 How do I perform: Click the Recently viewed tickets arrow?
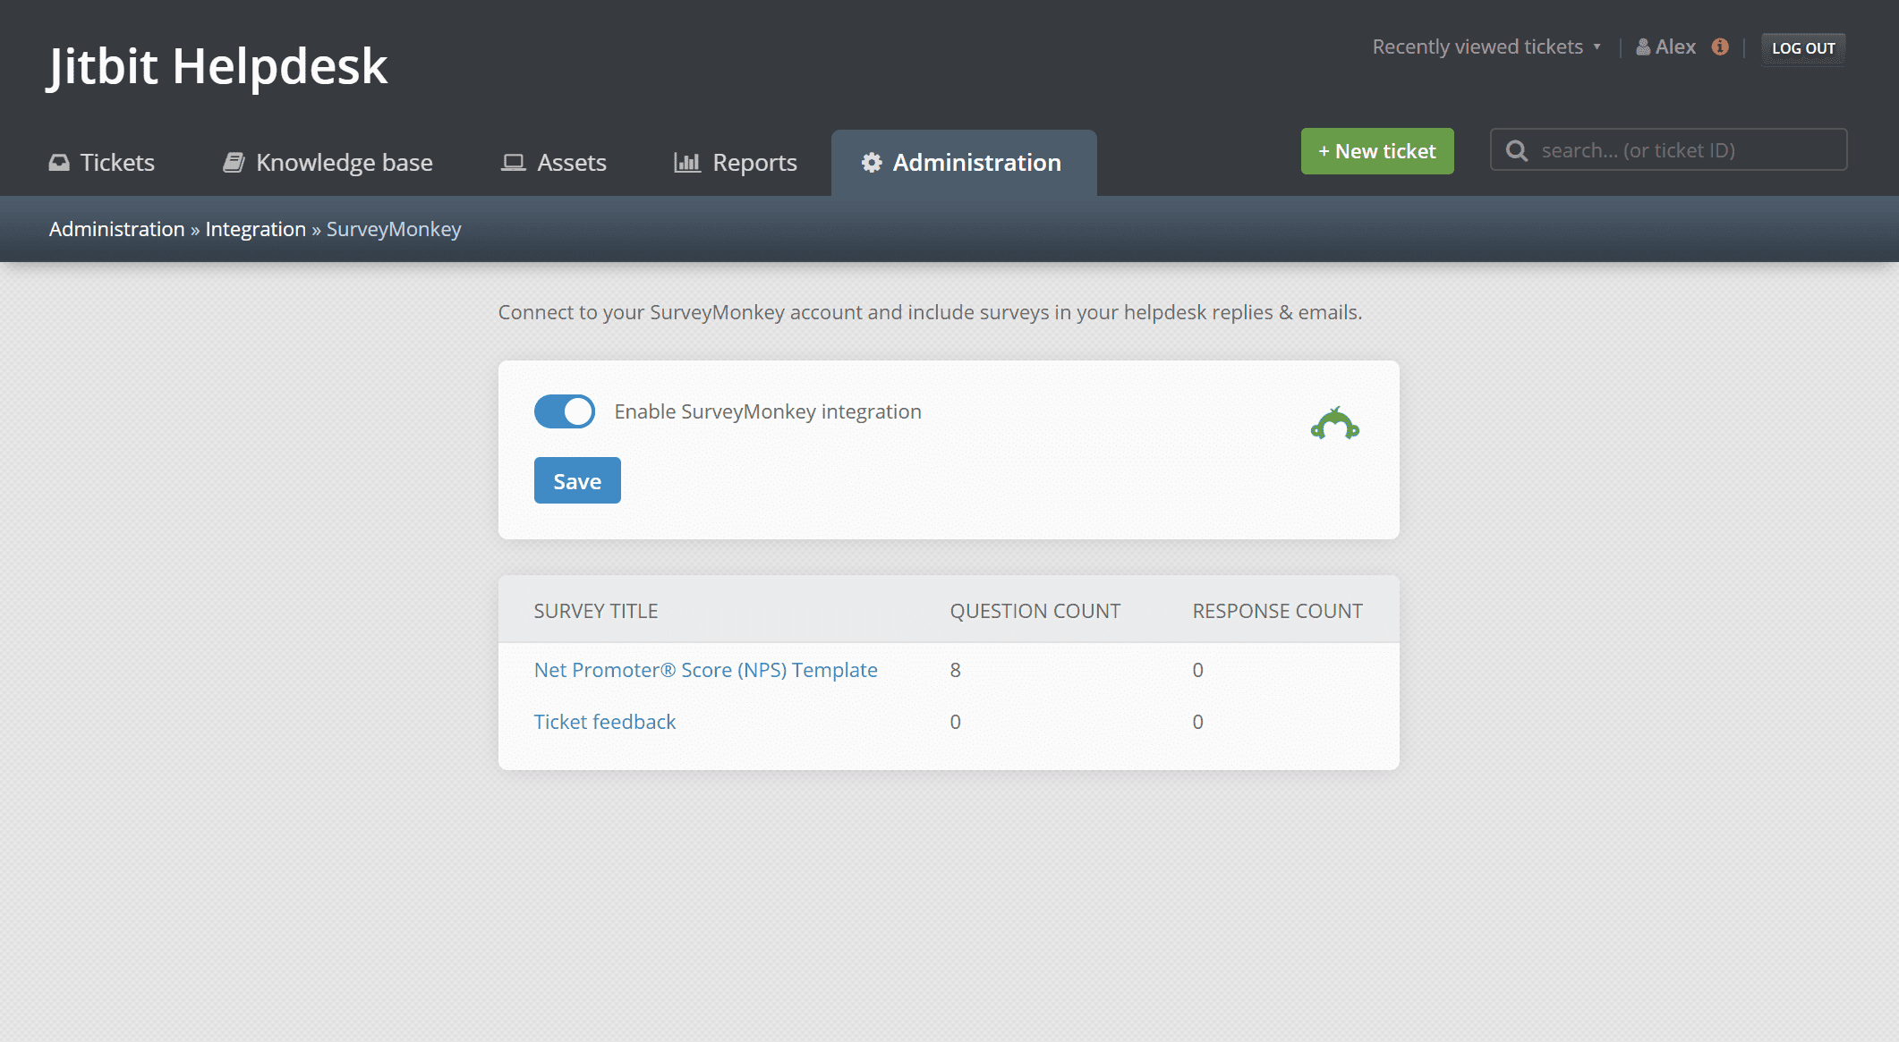1597,47
